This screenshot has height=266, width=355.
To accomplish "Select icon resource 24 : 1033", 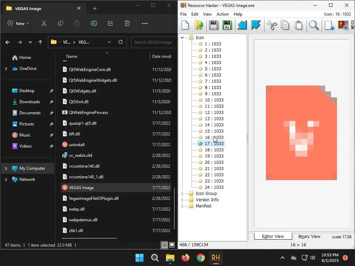I will pyautogui.click(x=214, y=187).
